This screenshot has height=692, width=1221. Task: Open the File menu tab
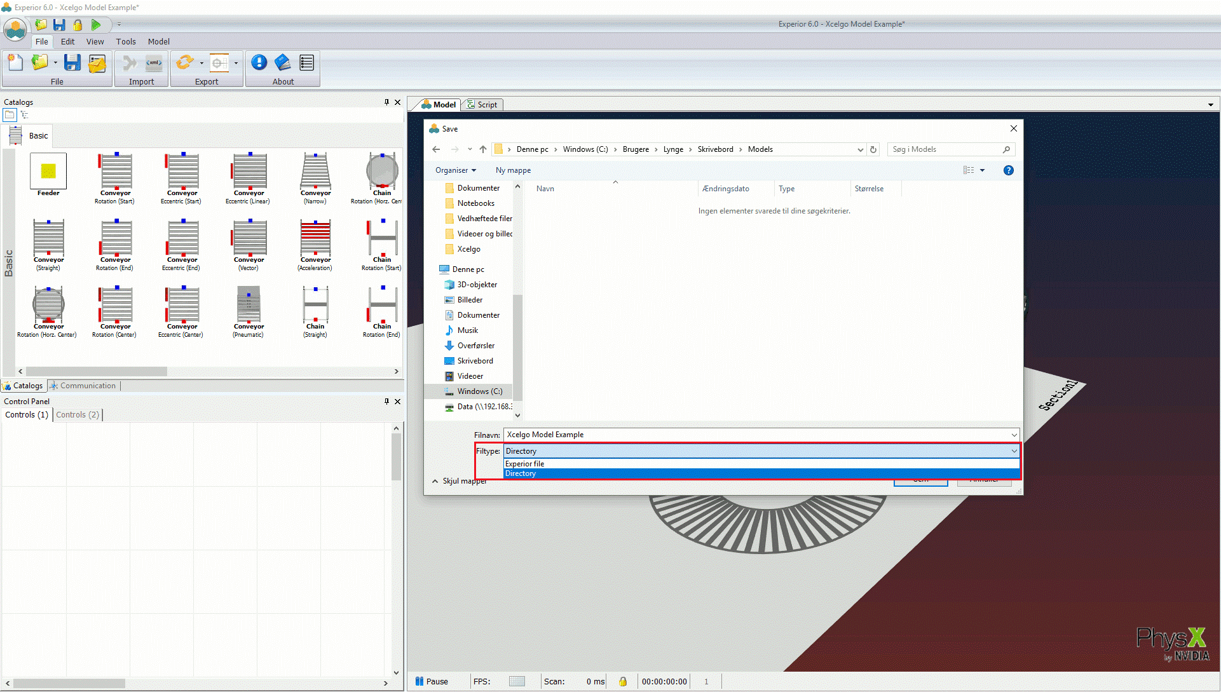pos(41,41)
